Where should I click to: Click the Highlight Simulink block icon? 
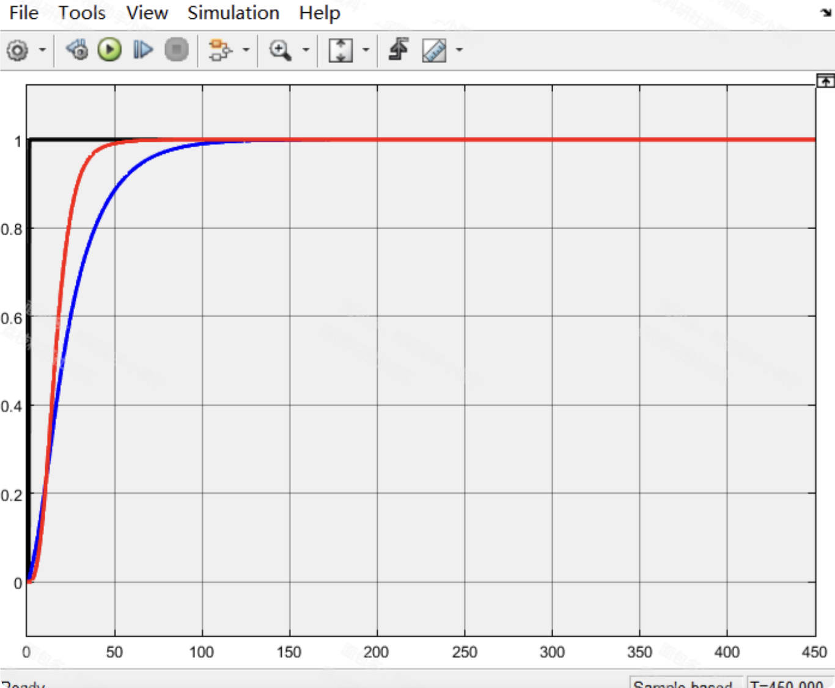(x=220, y=50)
